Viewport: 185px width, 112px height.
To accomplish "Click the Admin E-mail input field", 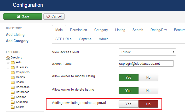I will (146, 64).
